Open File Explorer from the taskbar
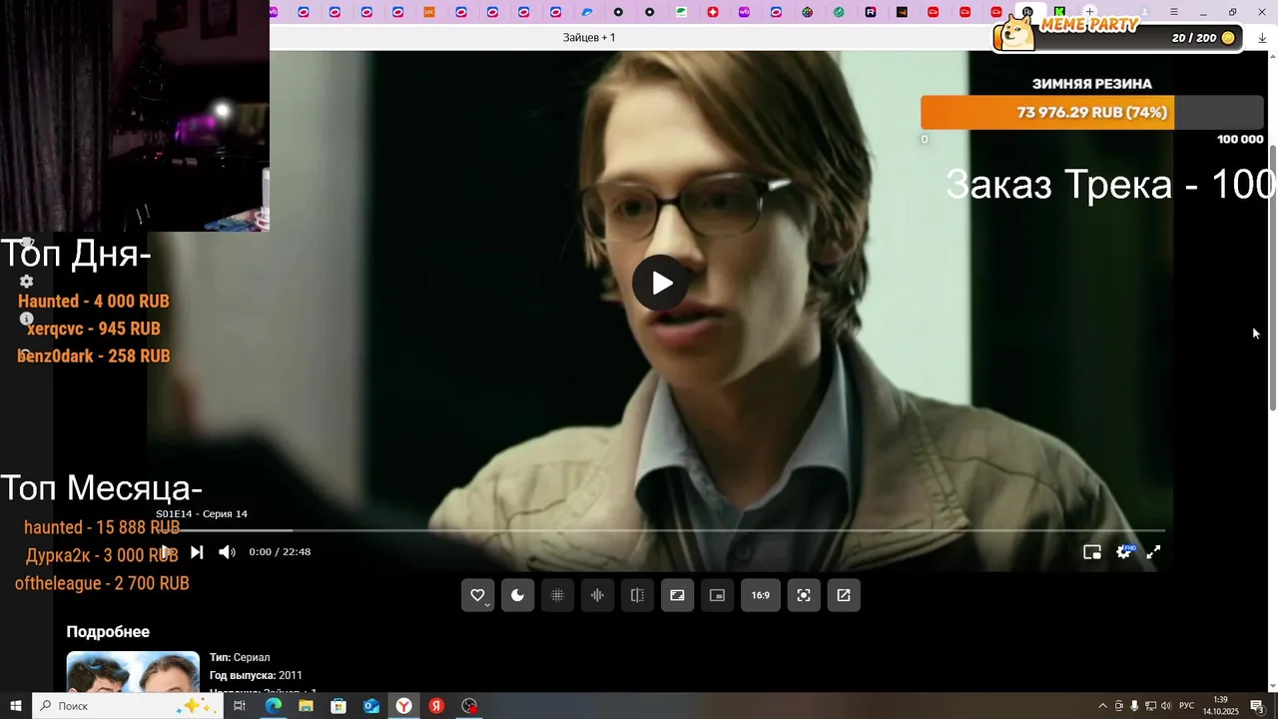The width and height of the screenshot is (1278, 719). (306, 706)
